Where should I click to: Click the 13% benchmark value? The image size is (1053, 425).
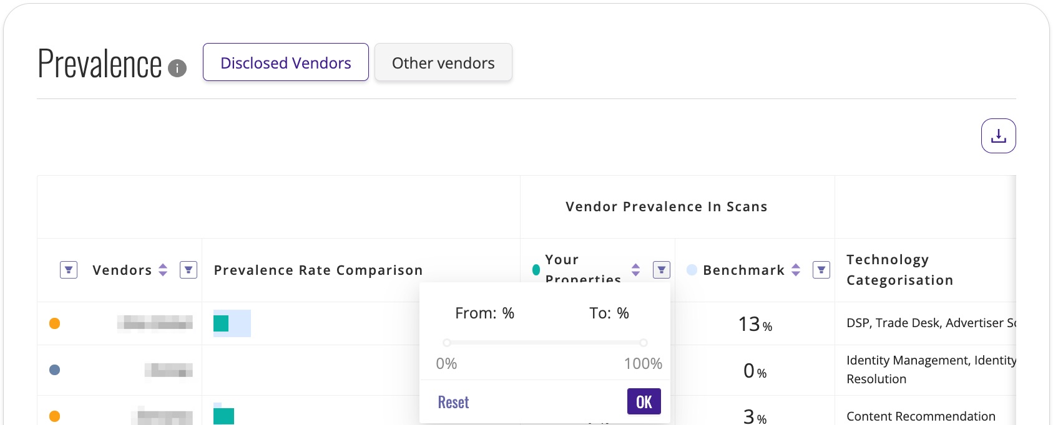point(755,324)
